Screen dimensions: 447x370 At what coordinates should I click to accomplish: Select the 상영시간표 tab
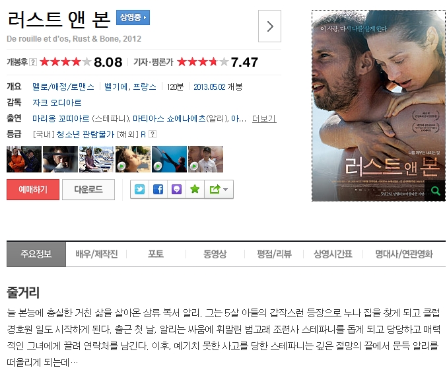pyautogui.click(x=333, y=254)
